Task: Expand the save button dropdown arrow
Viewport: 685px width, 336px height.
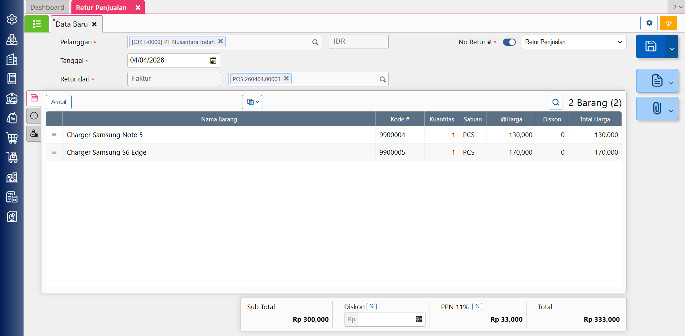Action: click(x=671, y=49)
